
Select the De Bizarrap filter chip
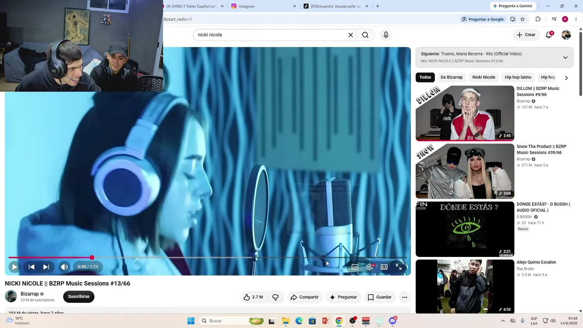click(451, 77)
